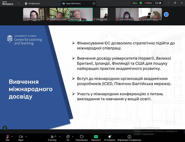Viewport: 185px width, 142px height.
Task: Switch to the Конференция tab
Action: point(32,3)
